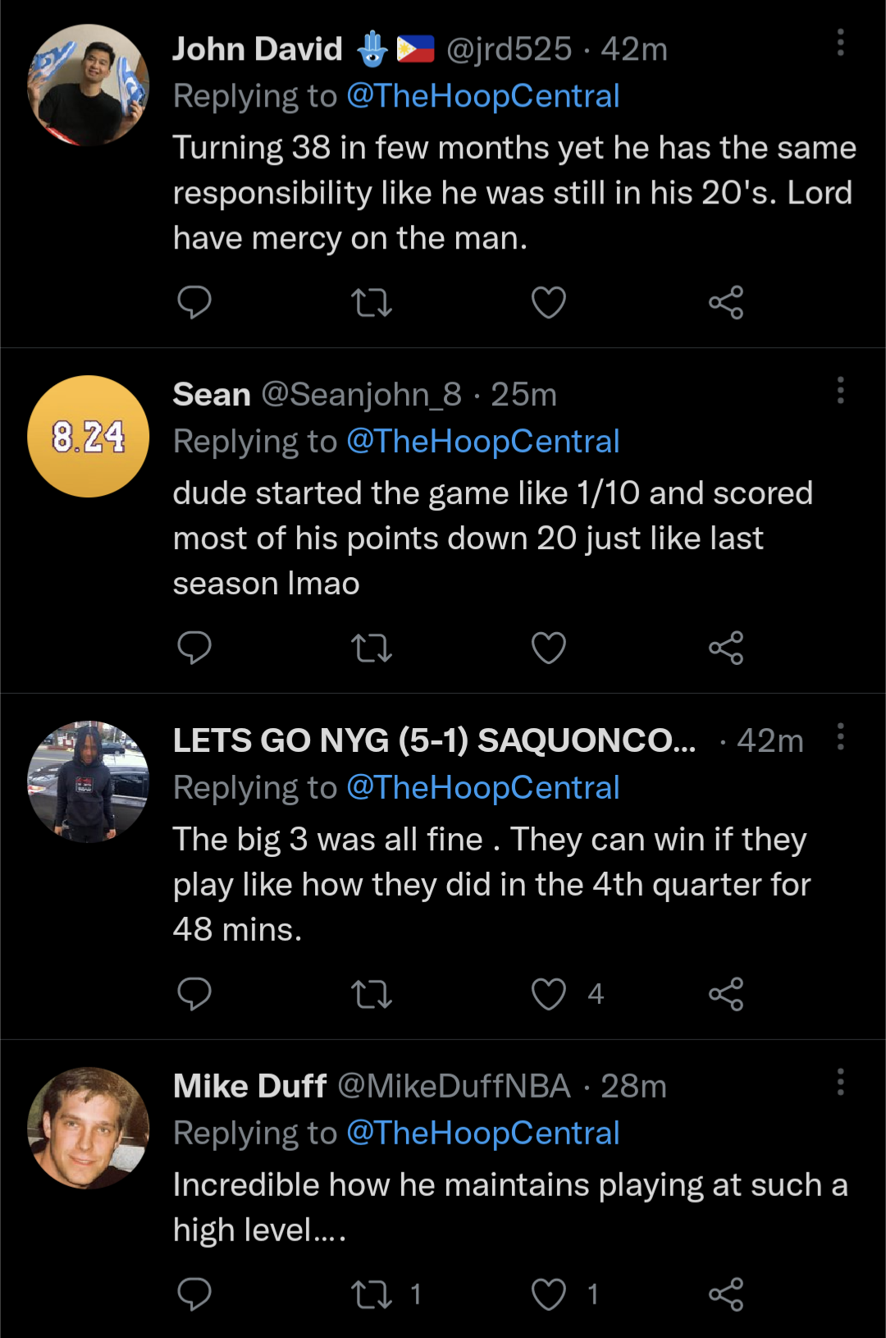
Task: Like the big 3 tweet with 4 likes
Action: click(549, 994)
